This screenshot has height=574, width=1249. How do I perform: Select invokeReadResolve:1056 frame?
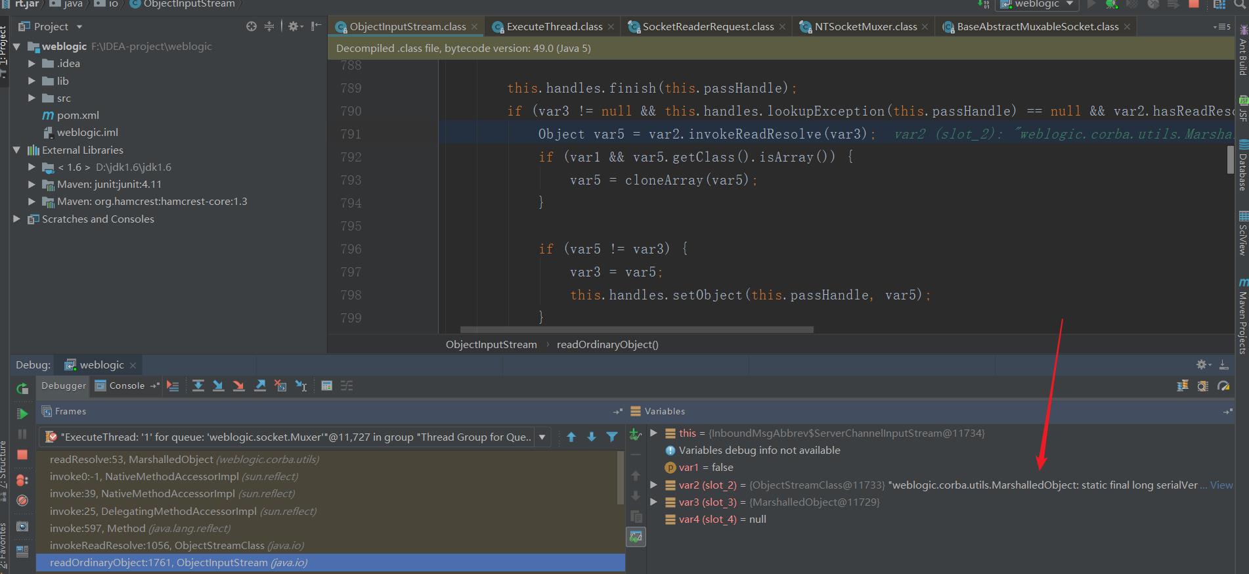click(x=177, y=545)
